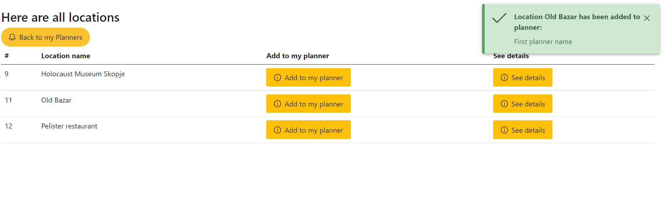
Task: Click row number 11 in the table
Action: [9, 100]
